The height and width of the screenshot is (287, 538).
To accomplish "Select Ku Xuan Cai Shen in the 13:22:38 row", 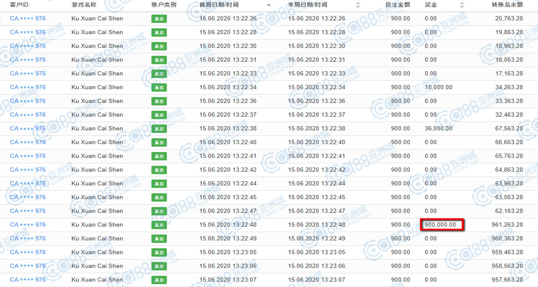I will [97, 129].
